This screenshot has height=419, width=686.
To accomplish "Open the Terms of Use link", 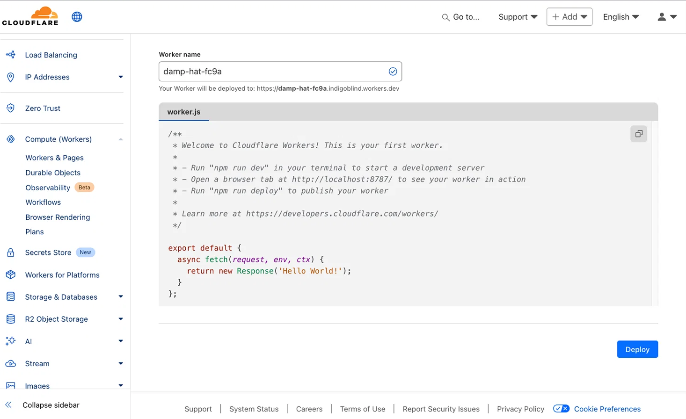I will 363,409.
